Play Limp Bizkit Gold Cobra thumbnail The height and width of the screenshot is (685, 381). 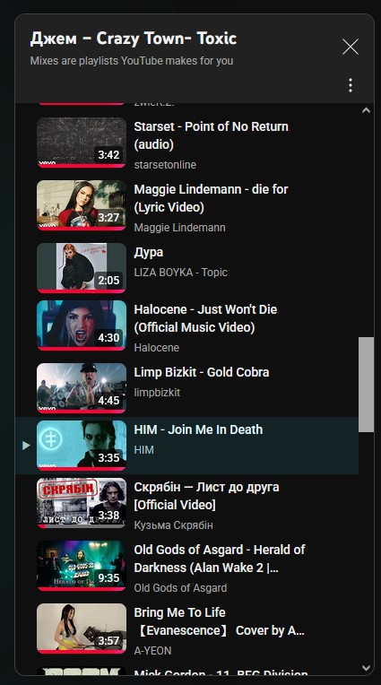click(x=82, y=388)
